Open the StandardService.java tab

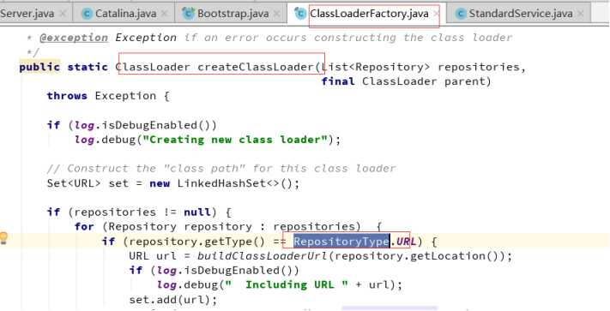(521, 14)
